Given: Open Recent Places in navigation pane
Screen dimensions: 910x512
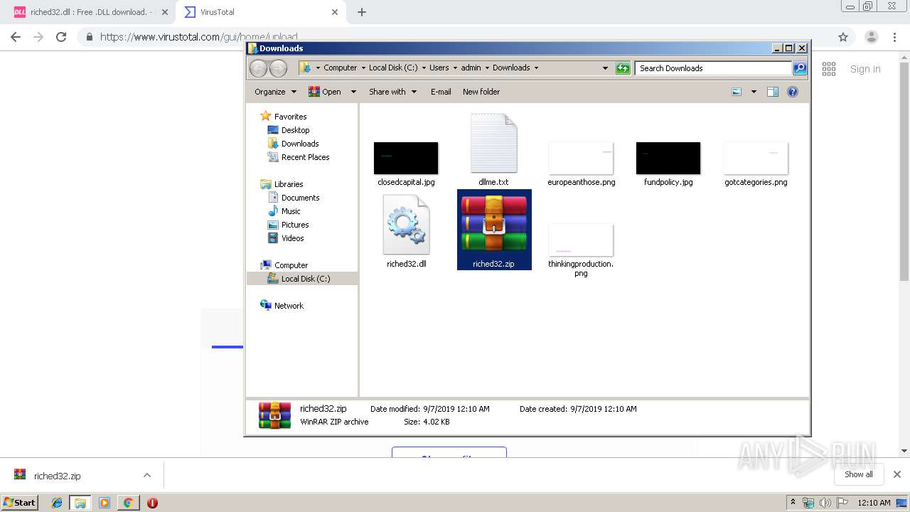Looking at the screenshot, I should 305,157.
